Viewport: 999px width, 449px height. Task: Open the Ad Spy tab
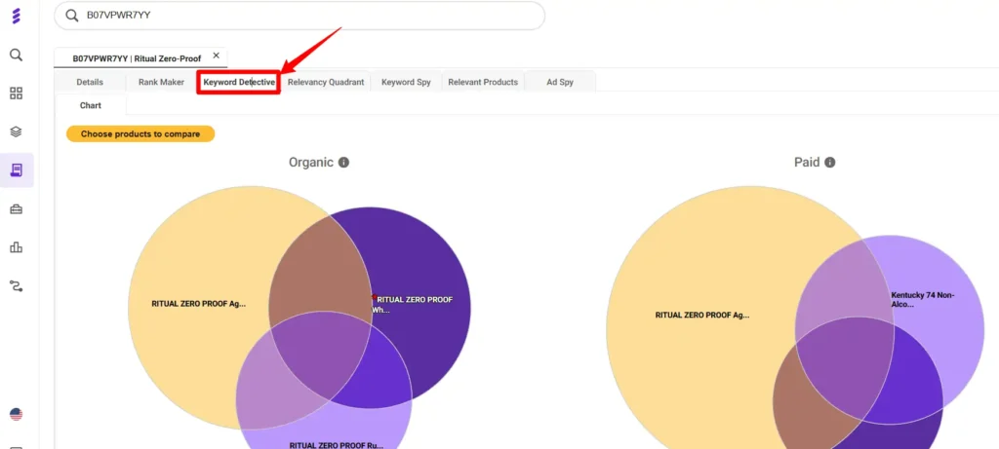point(560,82)
